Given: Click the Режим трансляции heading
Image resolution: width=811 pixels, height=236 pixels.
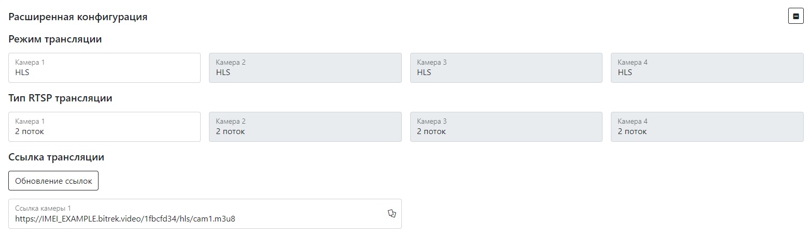Looking at the screenshot, I should (55, 39).
